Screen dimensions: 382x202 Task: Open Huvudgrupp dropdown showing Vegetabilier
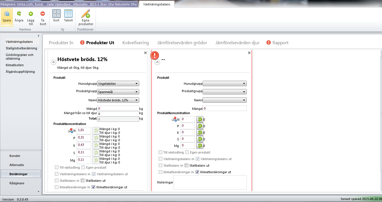pyautogui.click(x=118, y=84)
